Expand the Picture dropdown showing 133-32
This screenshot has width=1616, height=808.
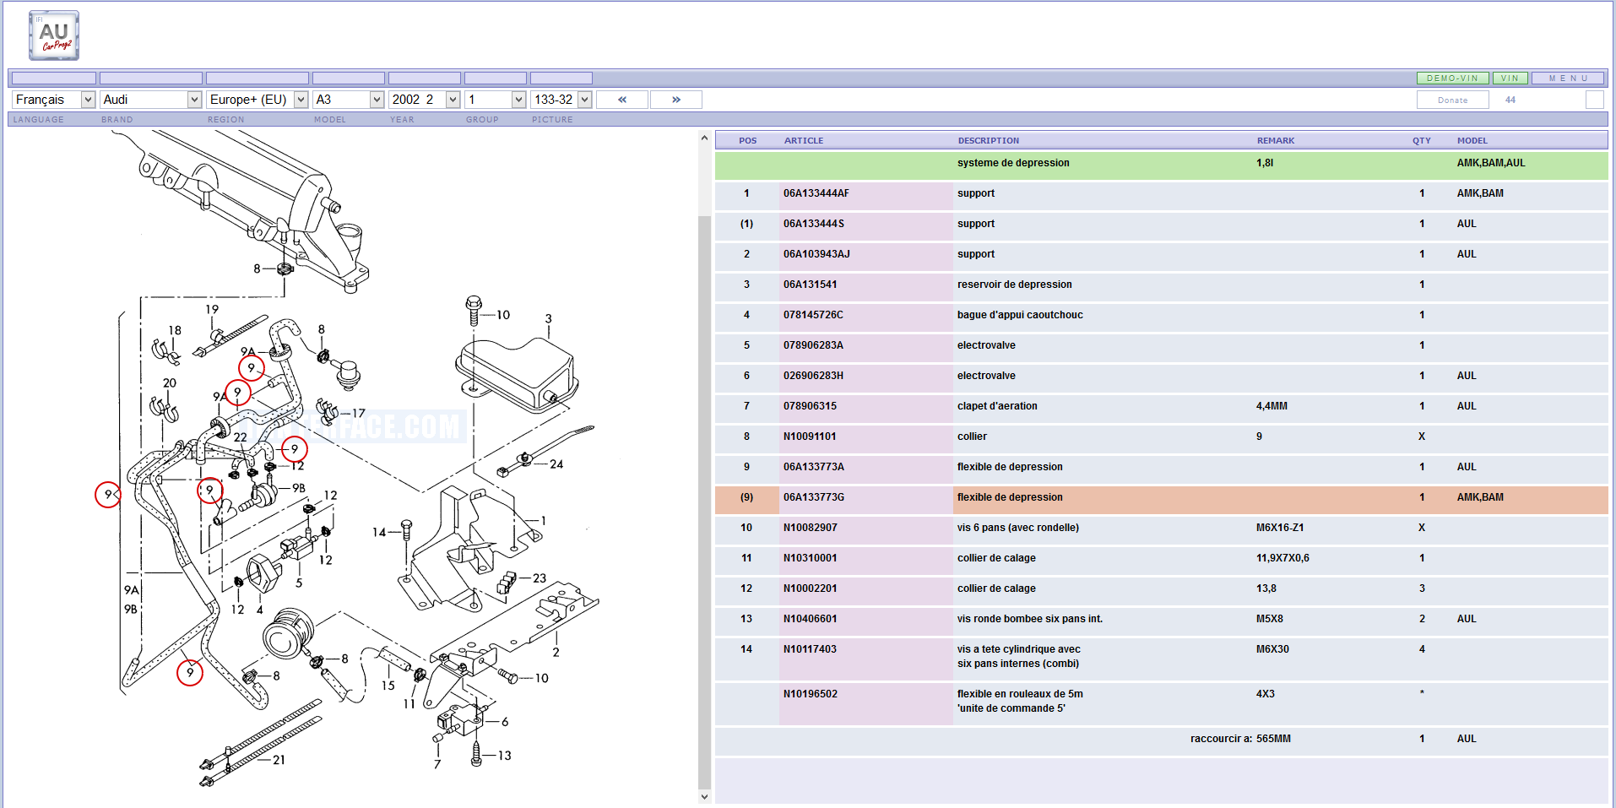pos(561,100)
